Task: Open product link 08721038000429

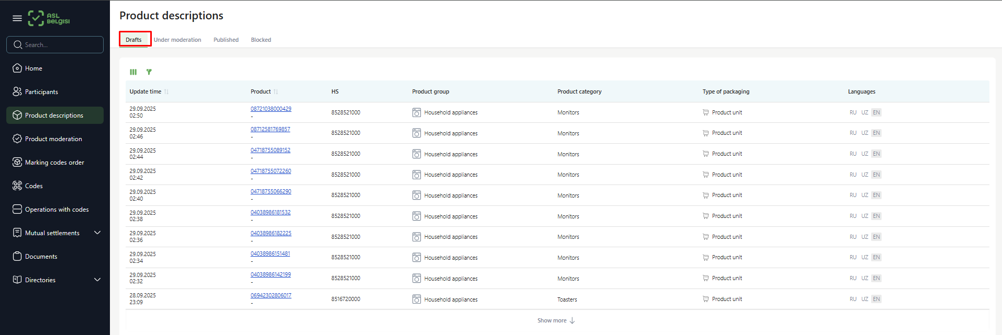Action: (x=271, y=109)
